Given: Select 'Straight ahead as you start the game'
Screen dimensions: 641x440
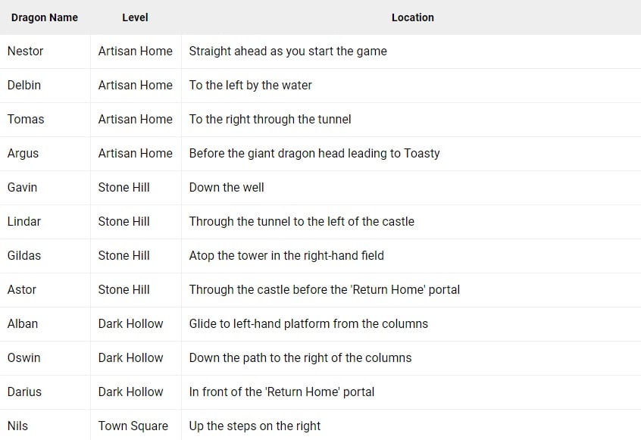Looking at the screenshot, I should [x=288, y=51].
